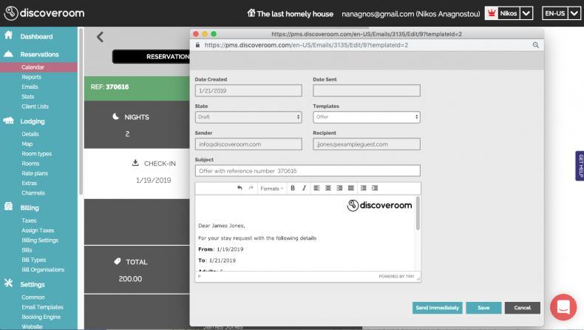The width and height of the screenshot is (584, 330).
Task: Click the increase indent icon
Action: (375, 189)
